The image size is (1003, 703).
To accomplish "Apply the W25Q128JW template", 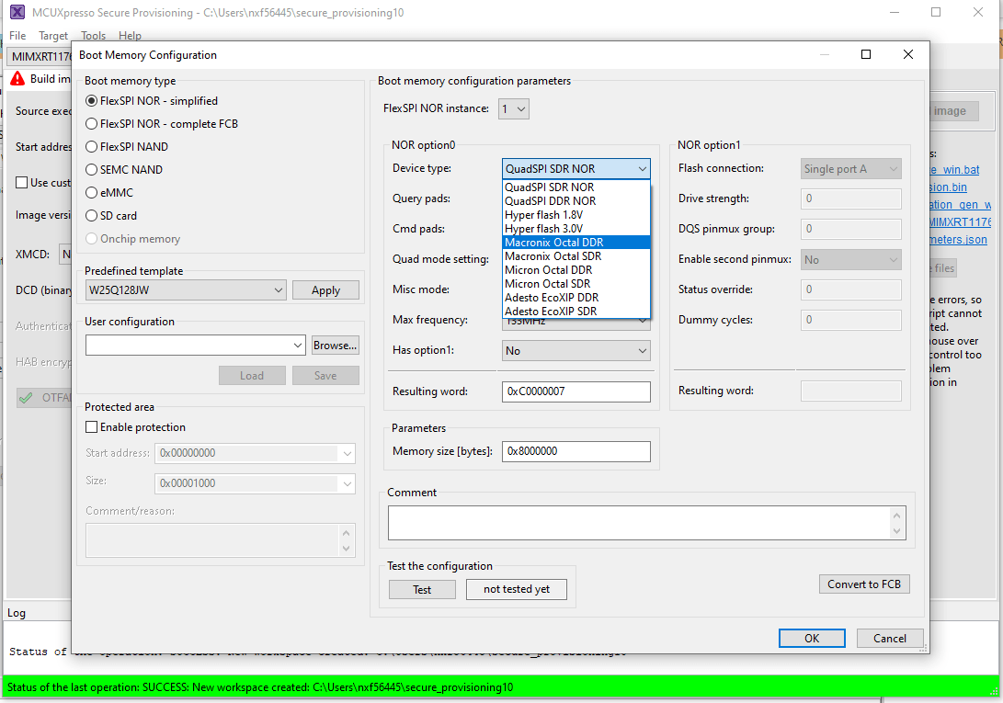I will pyautogui.click(x=325, y=289).
